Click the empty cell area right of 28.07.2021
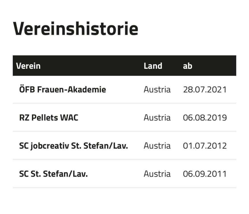Image resolution: width=249 pixels, height=214 pixels. (232, 90)
